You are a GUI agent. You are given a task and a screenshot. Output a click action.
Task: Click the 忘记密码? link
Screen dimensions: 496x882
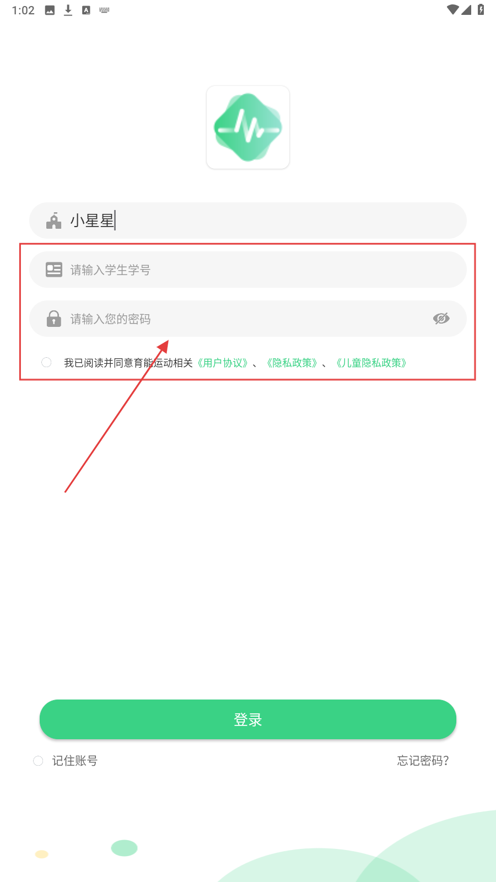pos(423,761)
